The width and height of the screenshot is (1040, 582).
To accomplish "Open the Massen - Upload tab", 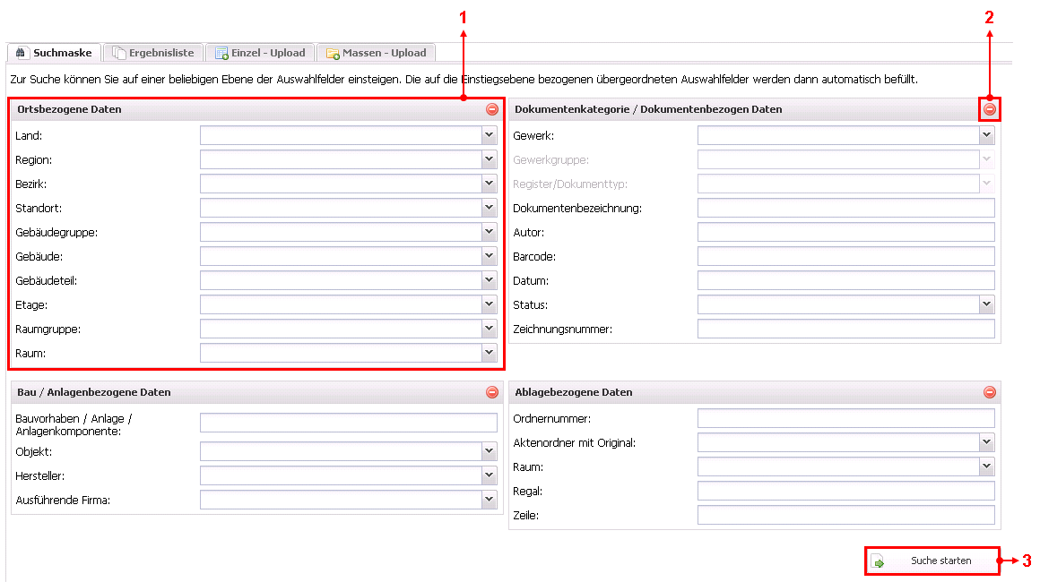I will click(x=377, y=52).
